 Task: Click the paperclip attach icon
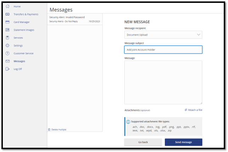click(x=186, y=110)
